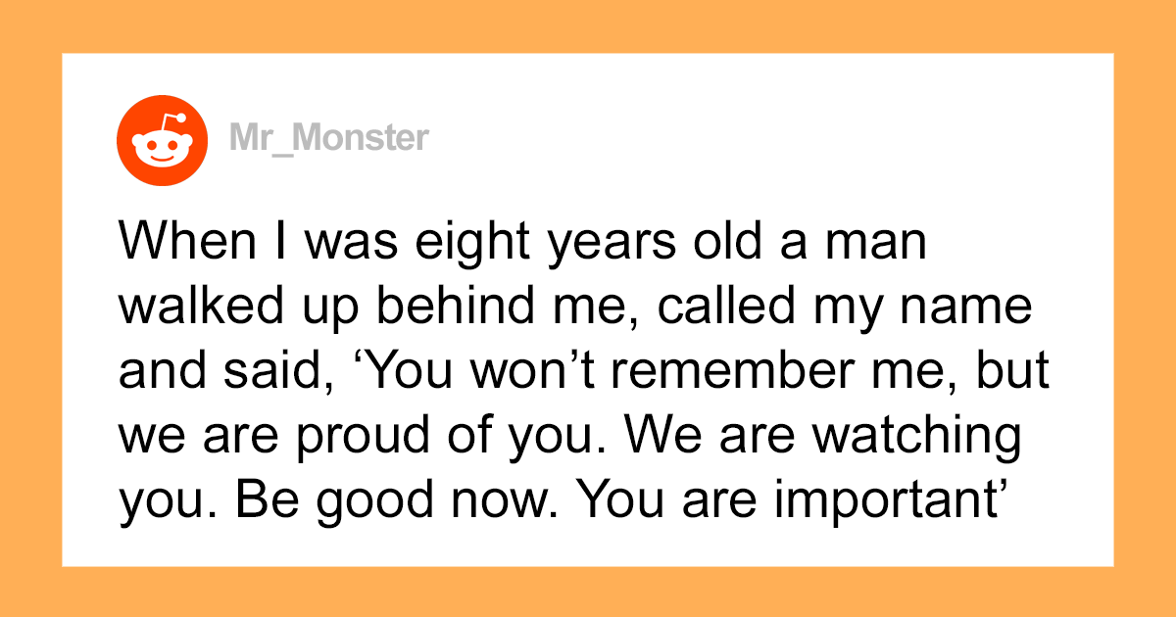Open the Mr_Monster user profile link

pyautogui.click(x=330, y=139)
